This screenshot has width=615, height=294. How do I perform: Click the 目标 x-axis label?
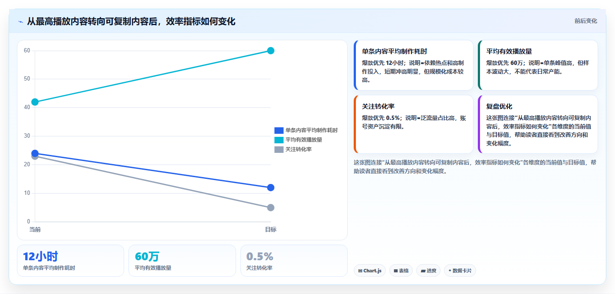tap(270, 229)
